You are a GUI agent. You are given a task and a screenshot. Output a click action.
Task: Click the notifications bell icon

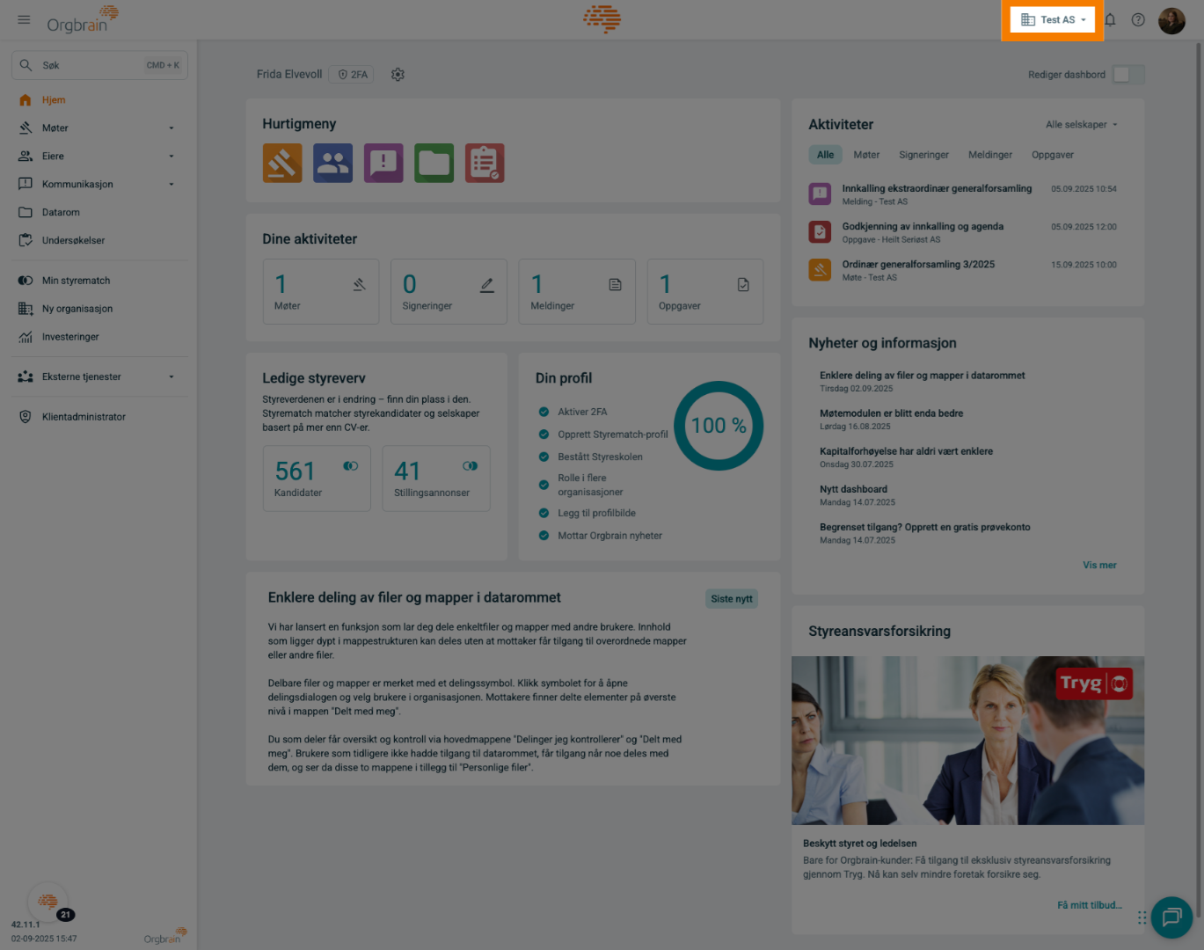pyautogui.click(x=1110, y=19)
